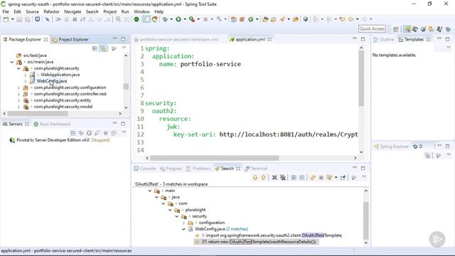The width and height of the screenshot is (455, 256).
Task: Minimize the editor area
Action: tap(355, 39)
